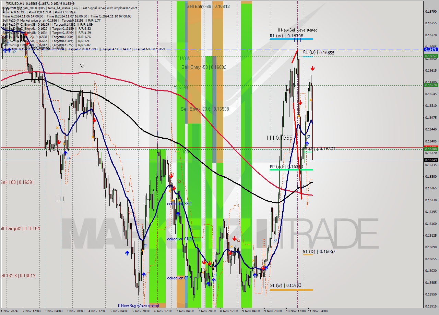Click the 'Sell 100 | 0.16291' label
This screenshot has width=439, height=315.
[17, 182]
